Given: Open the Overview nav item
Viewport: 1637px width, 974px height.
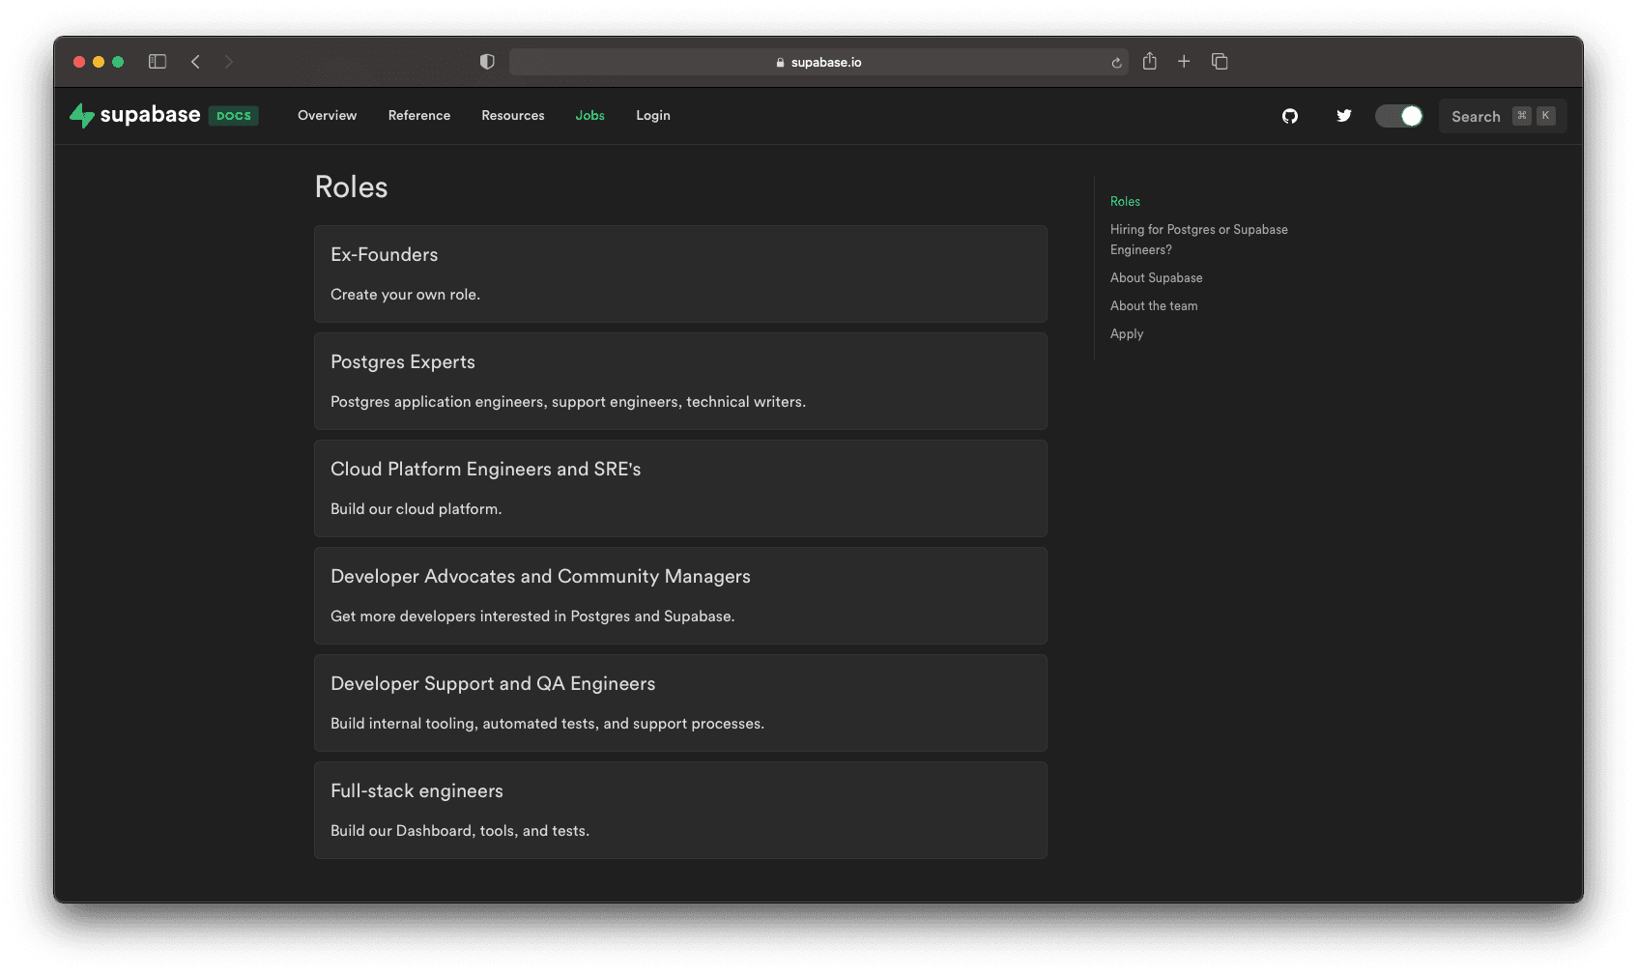Looking at the screenshot, I should (327, 115).
